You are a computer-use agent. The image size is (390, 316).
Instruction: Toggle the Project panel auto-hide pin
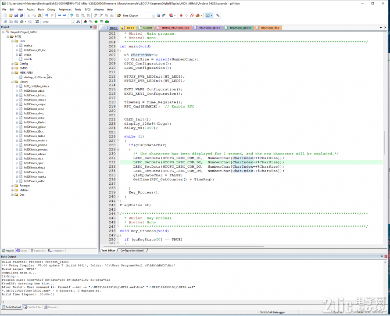click(x=91, y=27)
